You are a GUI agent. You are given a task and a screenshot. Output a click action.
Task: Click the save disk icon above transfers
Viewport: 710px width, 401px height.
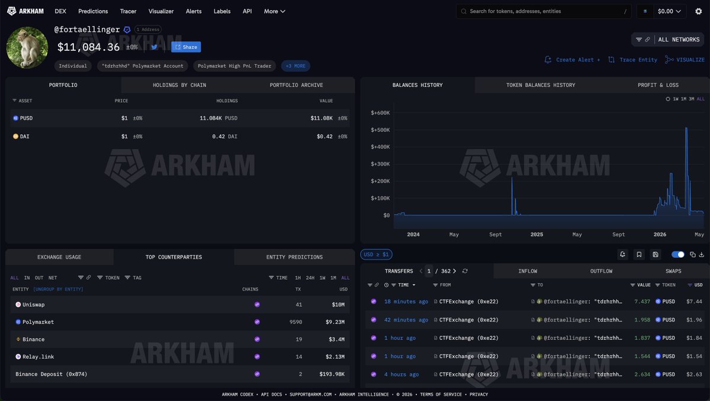coord(655,254)
